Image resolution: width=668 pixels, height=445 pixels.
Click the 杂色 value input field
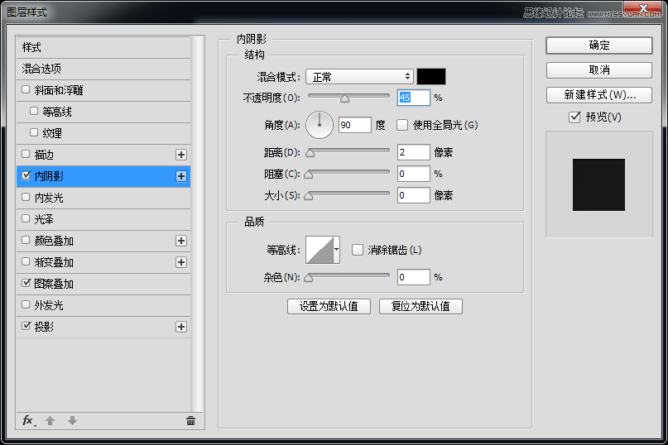(413, 277)
